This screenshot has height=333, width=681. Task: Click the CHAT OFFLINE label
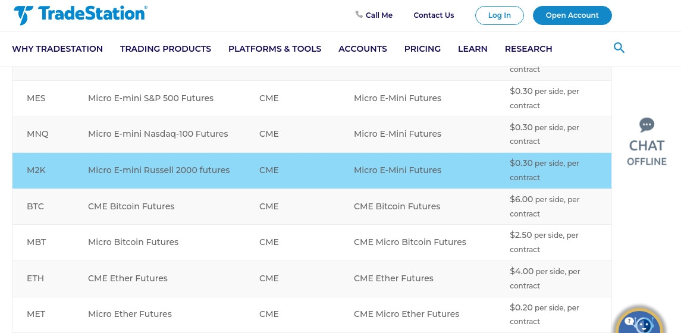(647, 152)
